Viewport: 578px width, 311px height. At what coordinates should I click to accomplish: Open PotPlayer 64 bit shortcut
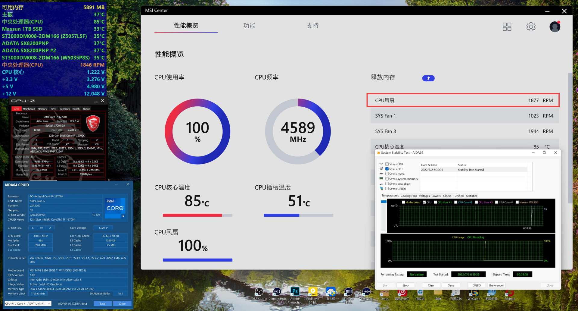click(x=313, y=292)
